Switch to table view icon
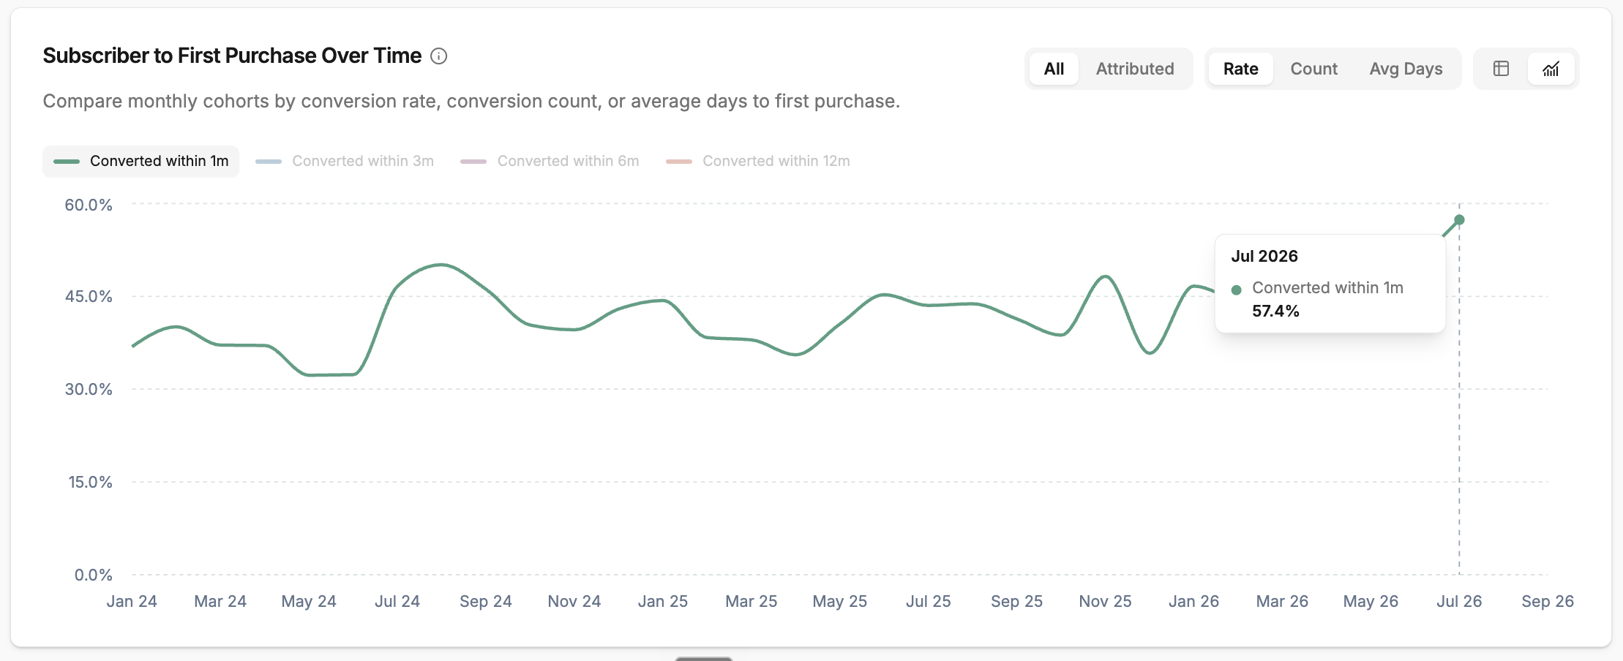 click(x=1501, y=69)
